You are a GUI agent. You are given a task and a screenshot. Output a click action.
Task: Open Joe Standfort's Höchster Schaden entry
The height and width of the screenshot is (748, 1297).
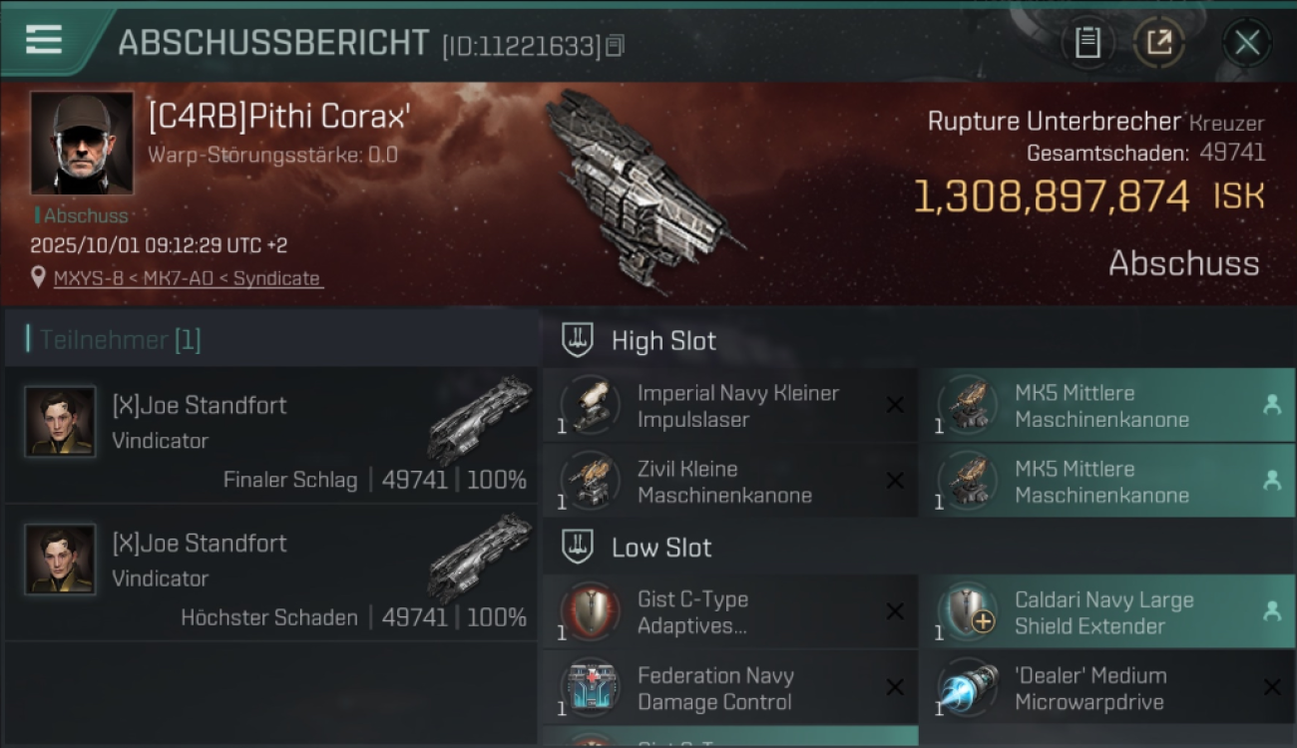pos(270,572)
